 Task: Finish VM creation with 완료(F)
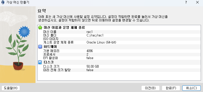[171, 88]
